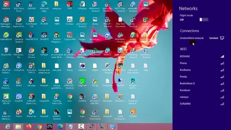The image size is (231, 130).
Task: Select the LiveWire desktop icon
Action: pyautogui.click(x=82, y=98)
